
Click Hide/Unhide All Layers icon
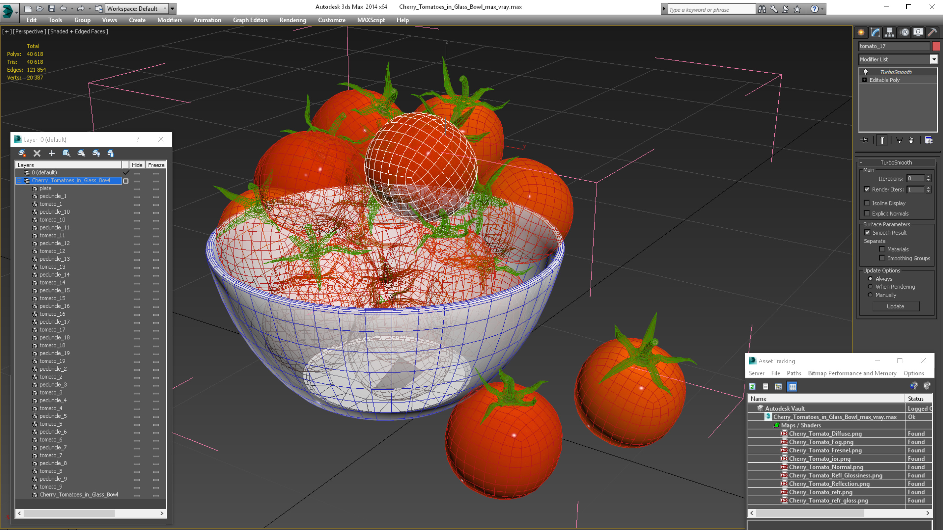(x=96, y=153)
